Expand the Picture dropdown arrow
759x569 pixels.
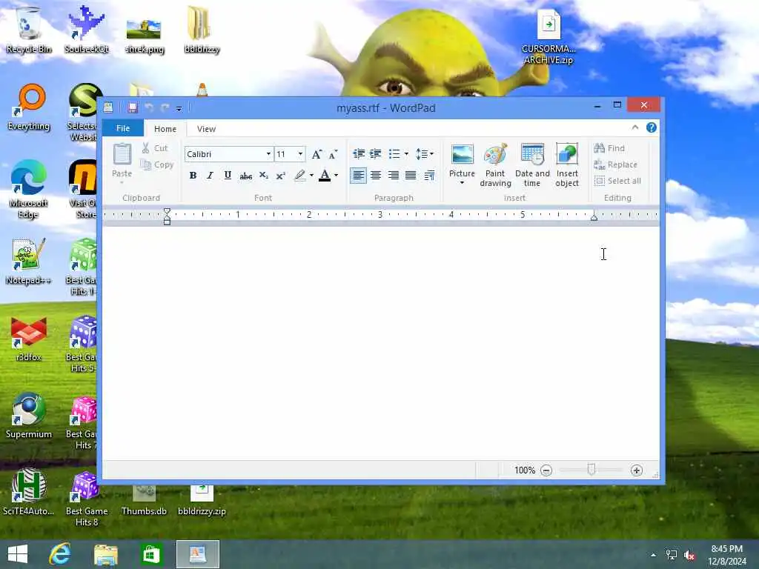tap(462, 183)
